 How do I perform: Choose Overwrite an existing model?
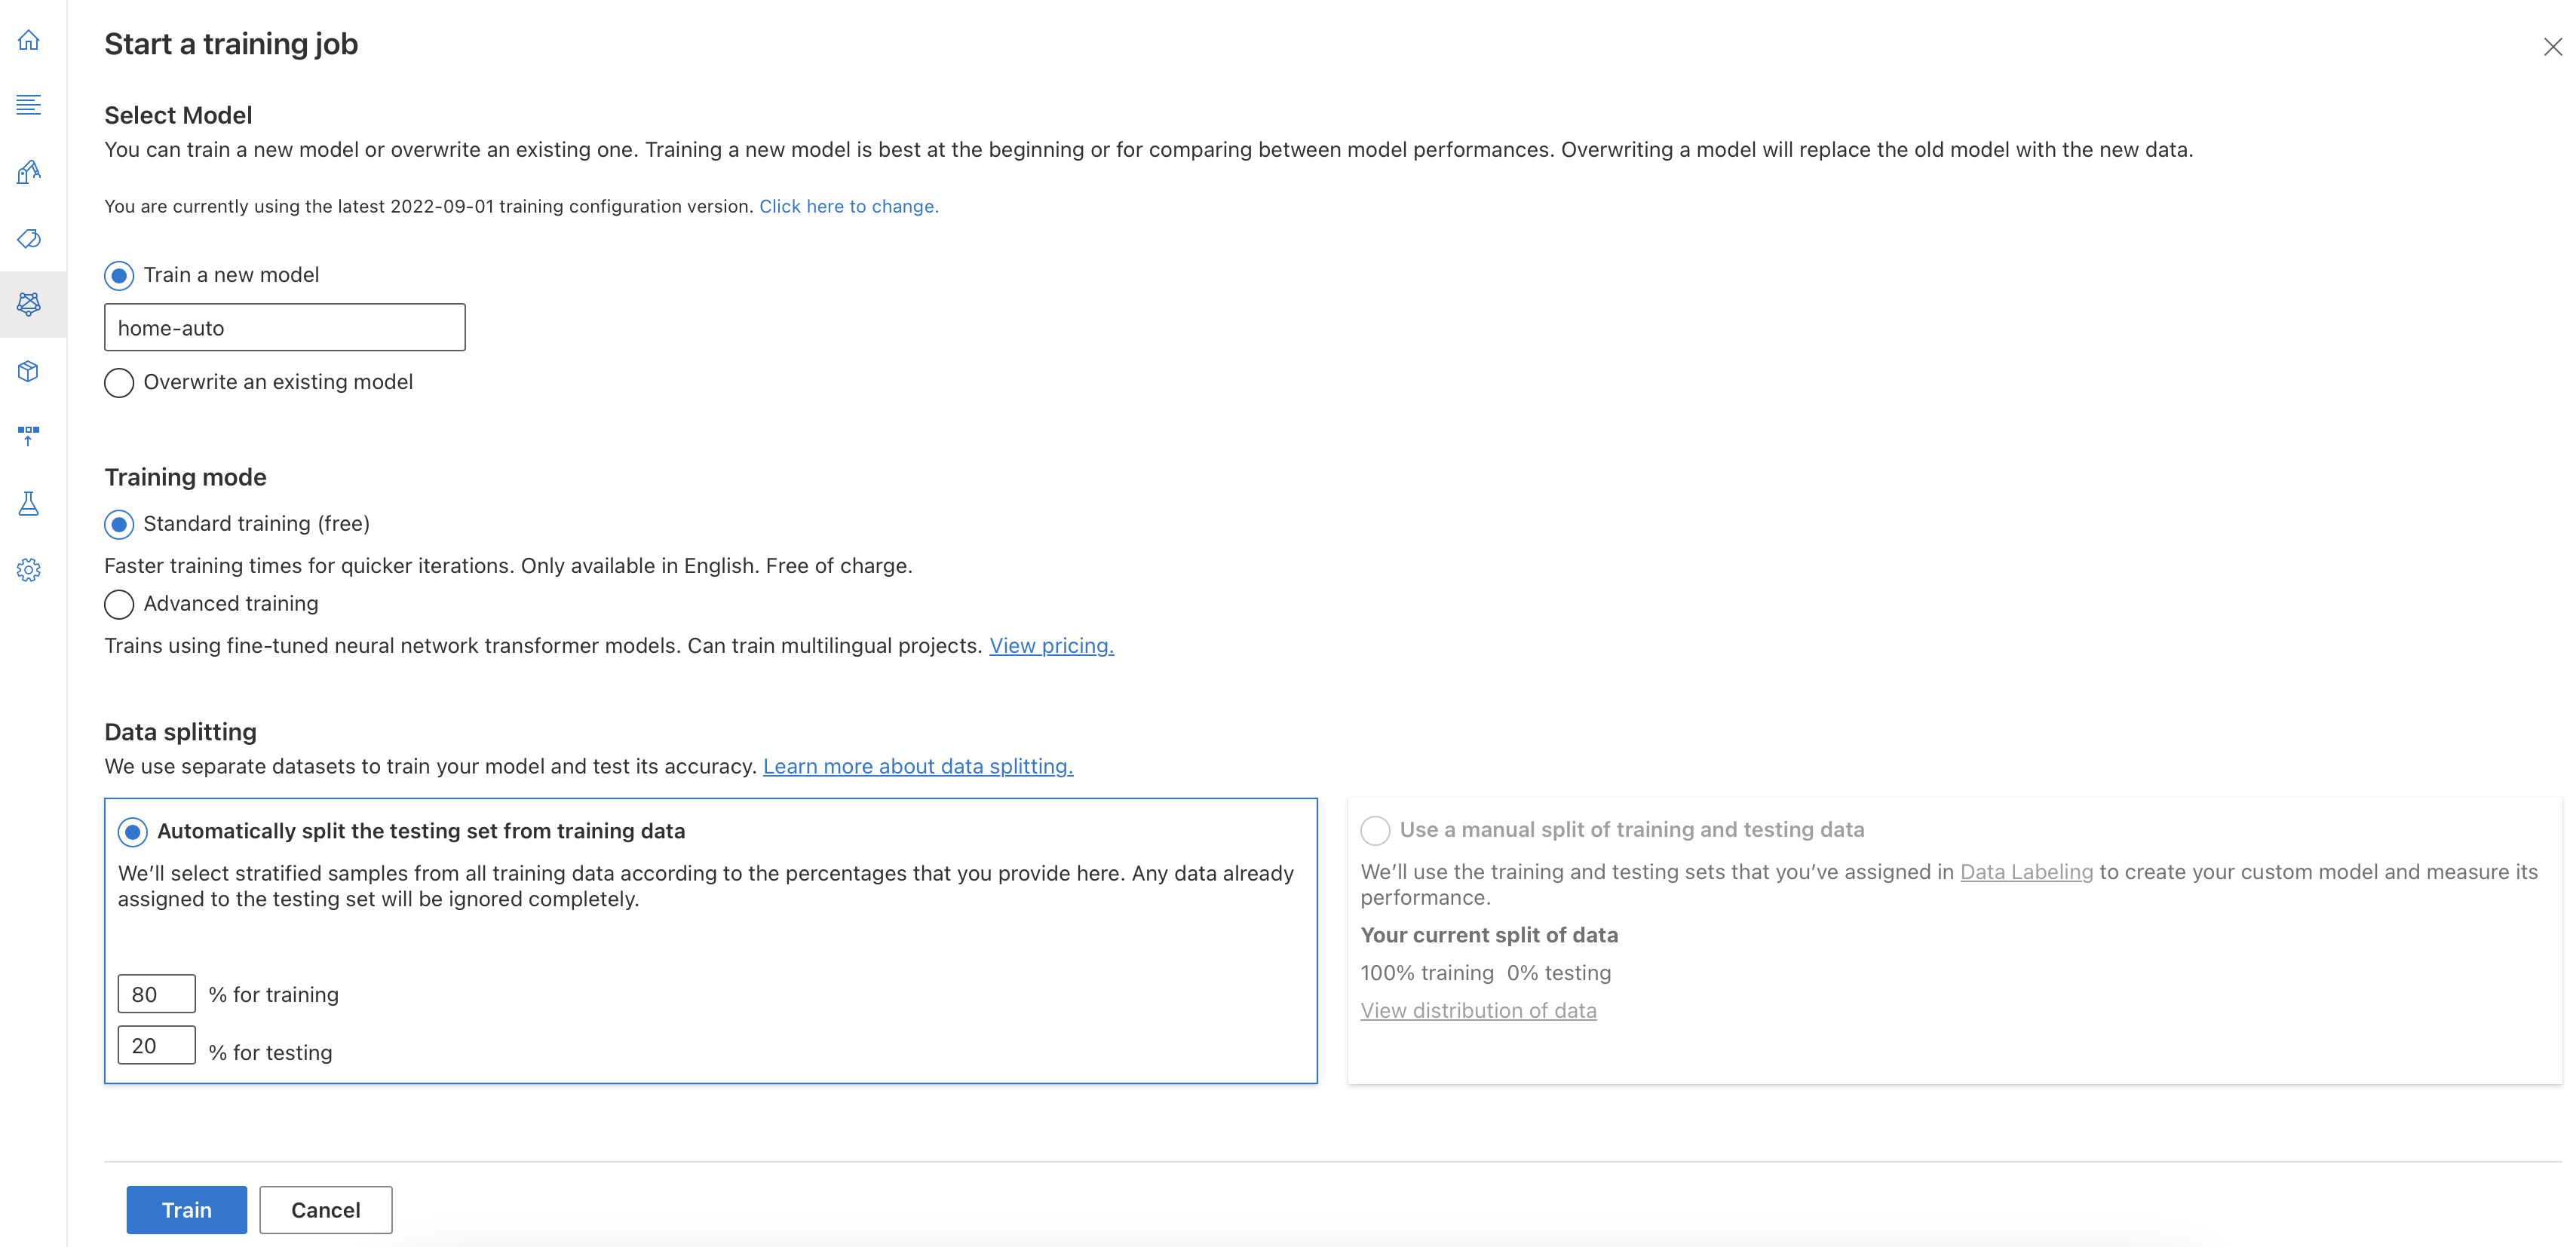point(119,383)
